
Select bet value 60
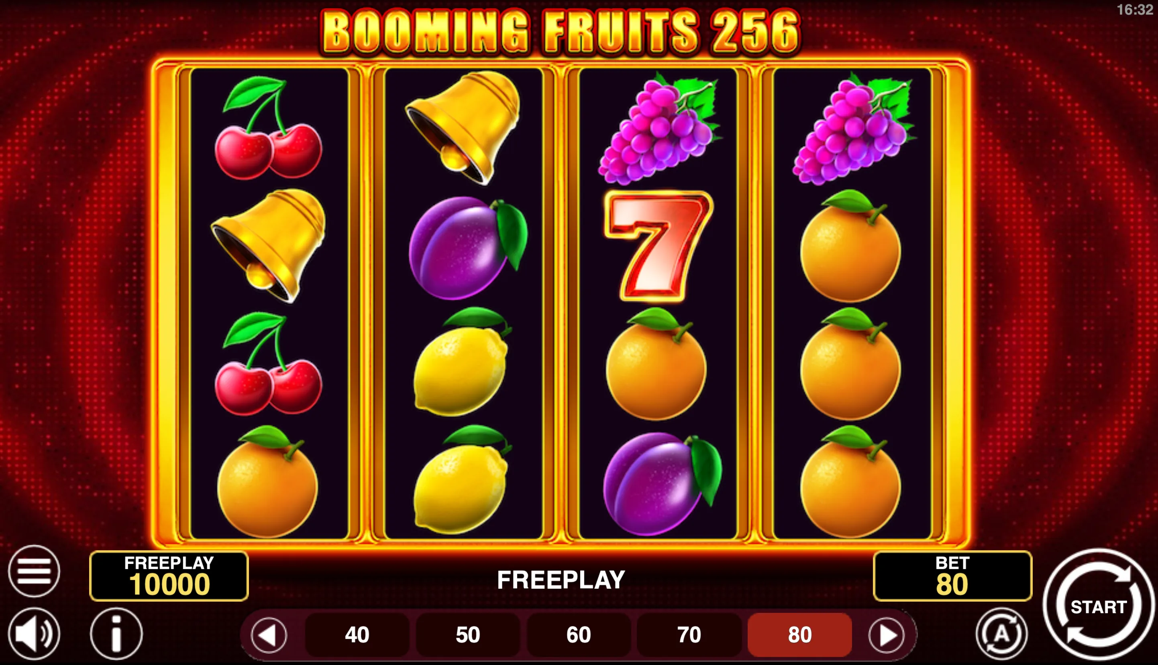click(578, 635)
